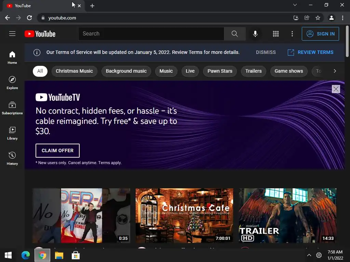Image resolution: width=350 pixels, height=262 pixels.
Task: Open Library in the sidebar
Action: click(12, 133)
